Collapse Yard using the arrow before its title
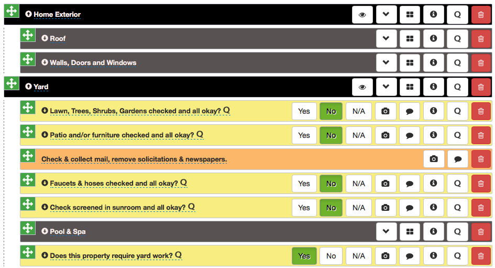 (x=28, y=87)
